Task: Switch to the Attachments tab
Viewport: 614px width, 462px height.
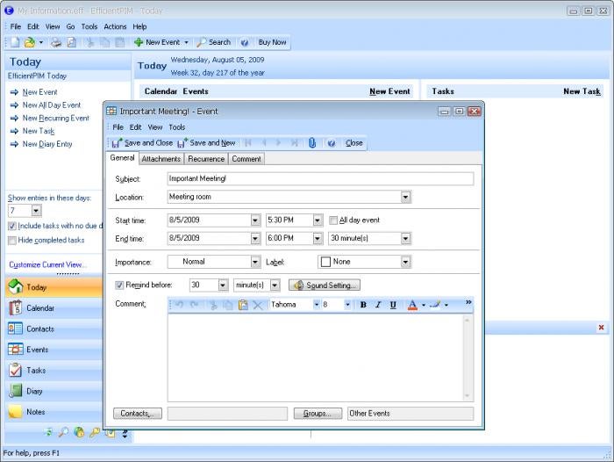Action: (161, 159)
